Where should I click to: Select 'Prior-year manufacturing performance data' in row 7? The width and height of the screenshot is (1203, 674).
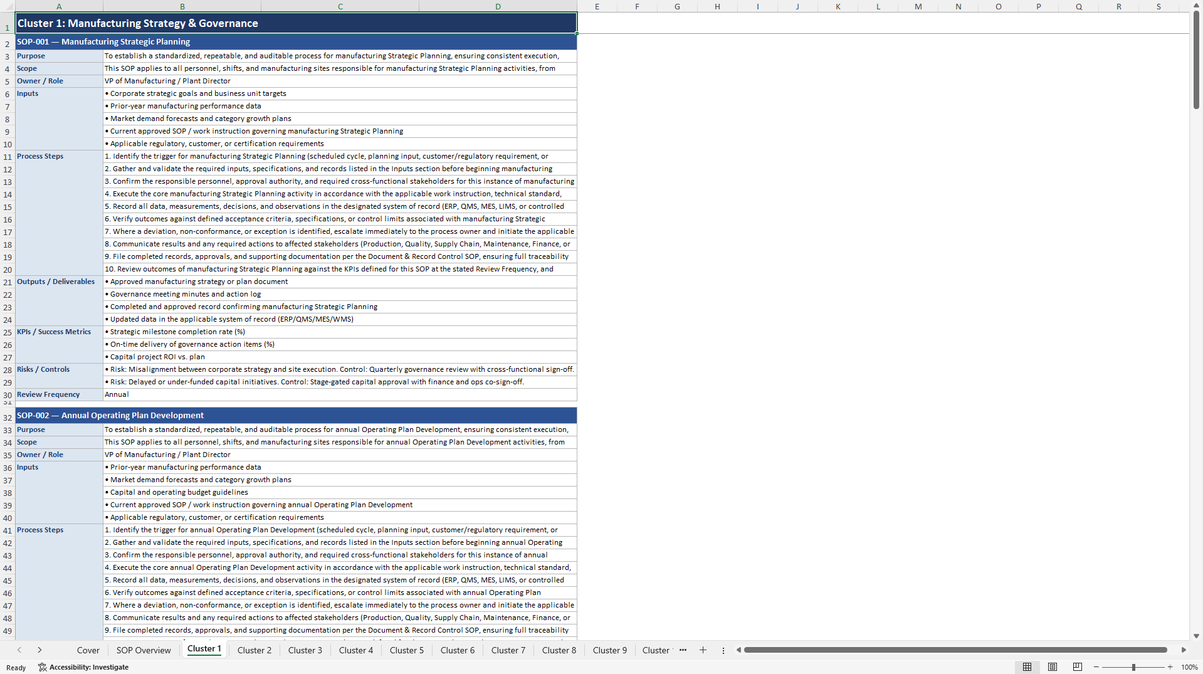coord(340,107)
